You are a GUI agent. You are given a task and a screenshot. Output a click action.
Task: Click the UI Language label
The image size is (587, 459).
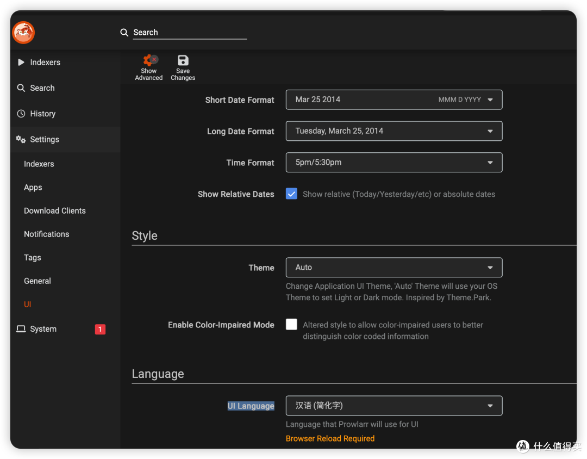click(x=251, y=406)
